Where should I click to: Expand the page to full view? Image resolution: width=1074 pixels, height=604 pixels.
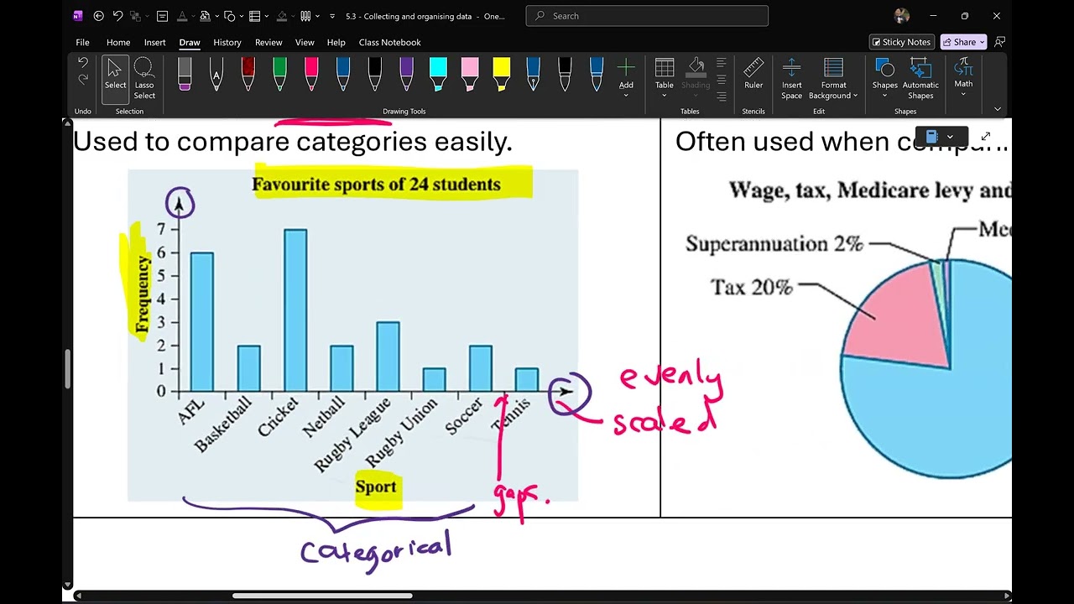986,136
